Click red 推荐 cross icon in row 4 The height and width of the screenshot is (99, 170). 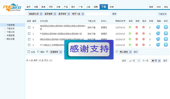click(137, 27)
